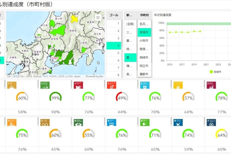Select goal 3 in the ゴール list

point(114,38)
